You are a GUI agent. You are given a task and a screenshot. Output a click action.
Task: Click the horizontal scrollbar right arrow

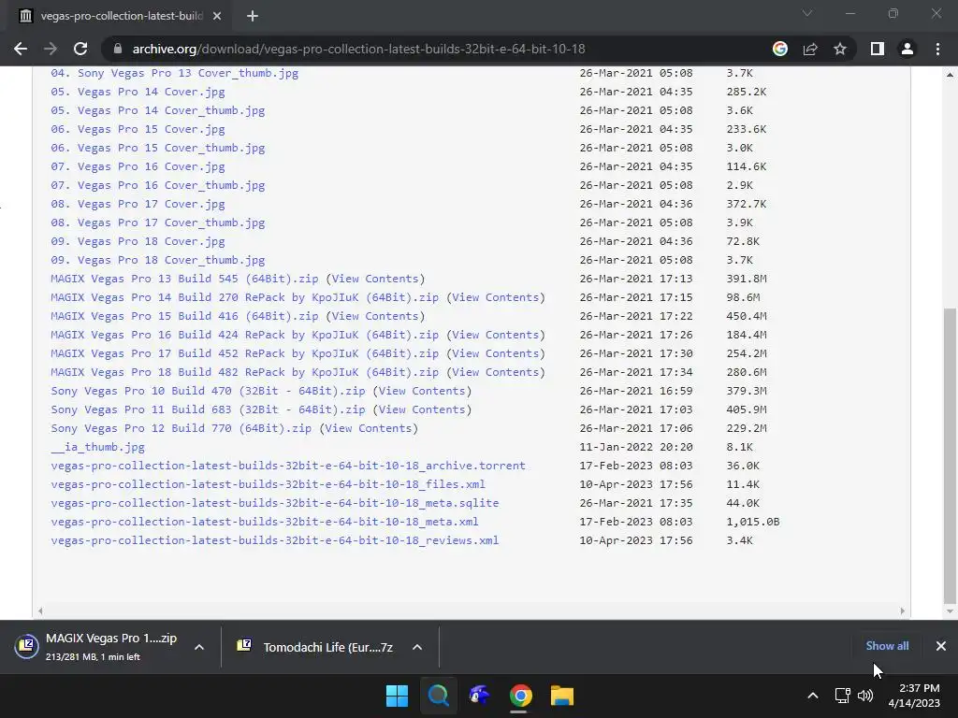(903, 610)
